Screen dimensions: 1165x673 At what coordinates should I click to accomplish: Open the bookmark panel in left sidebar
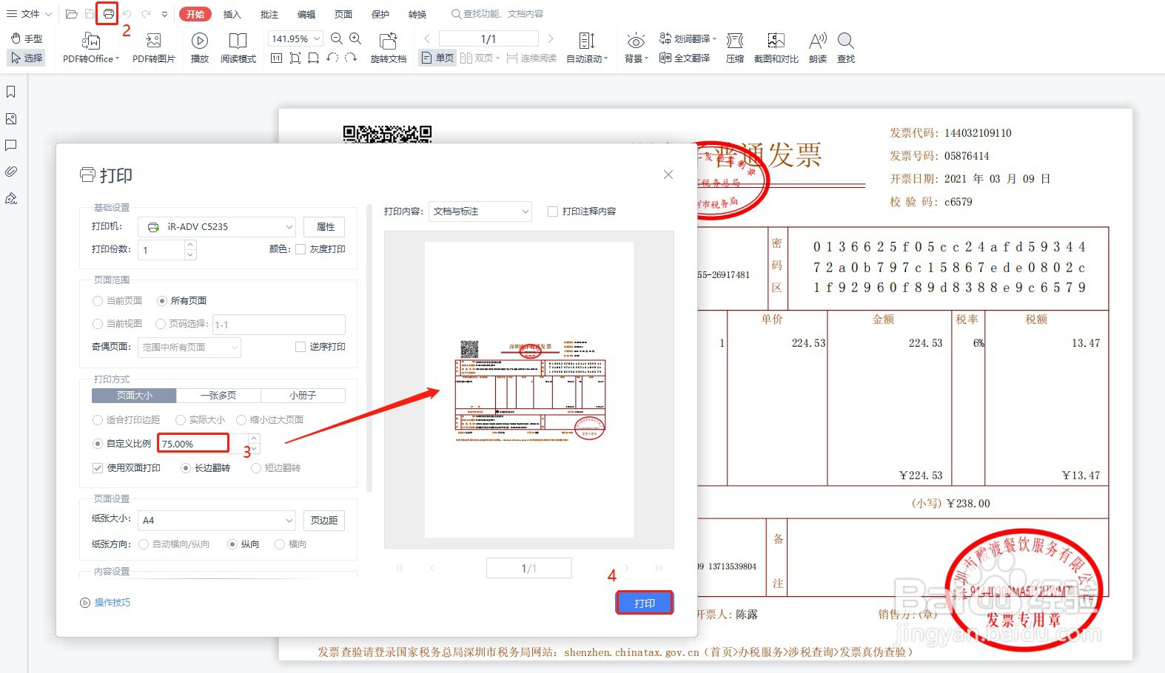(11, 92)
